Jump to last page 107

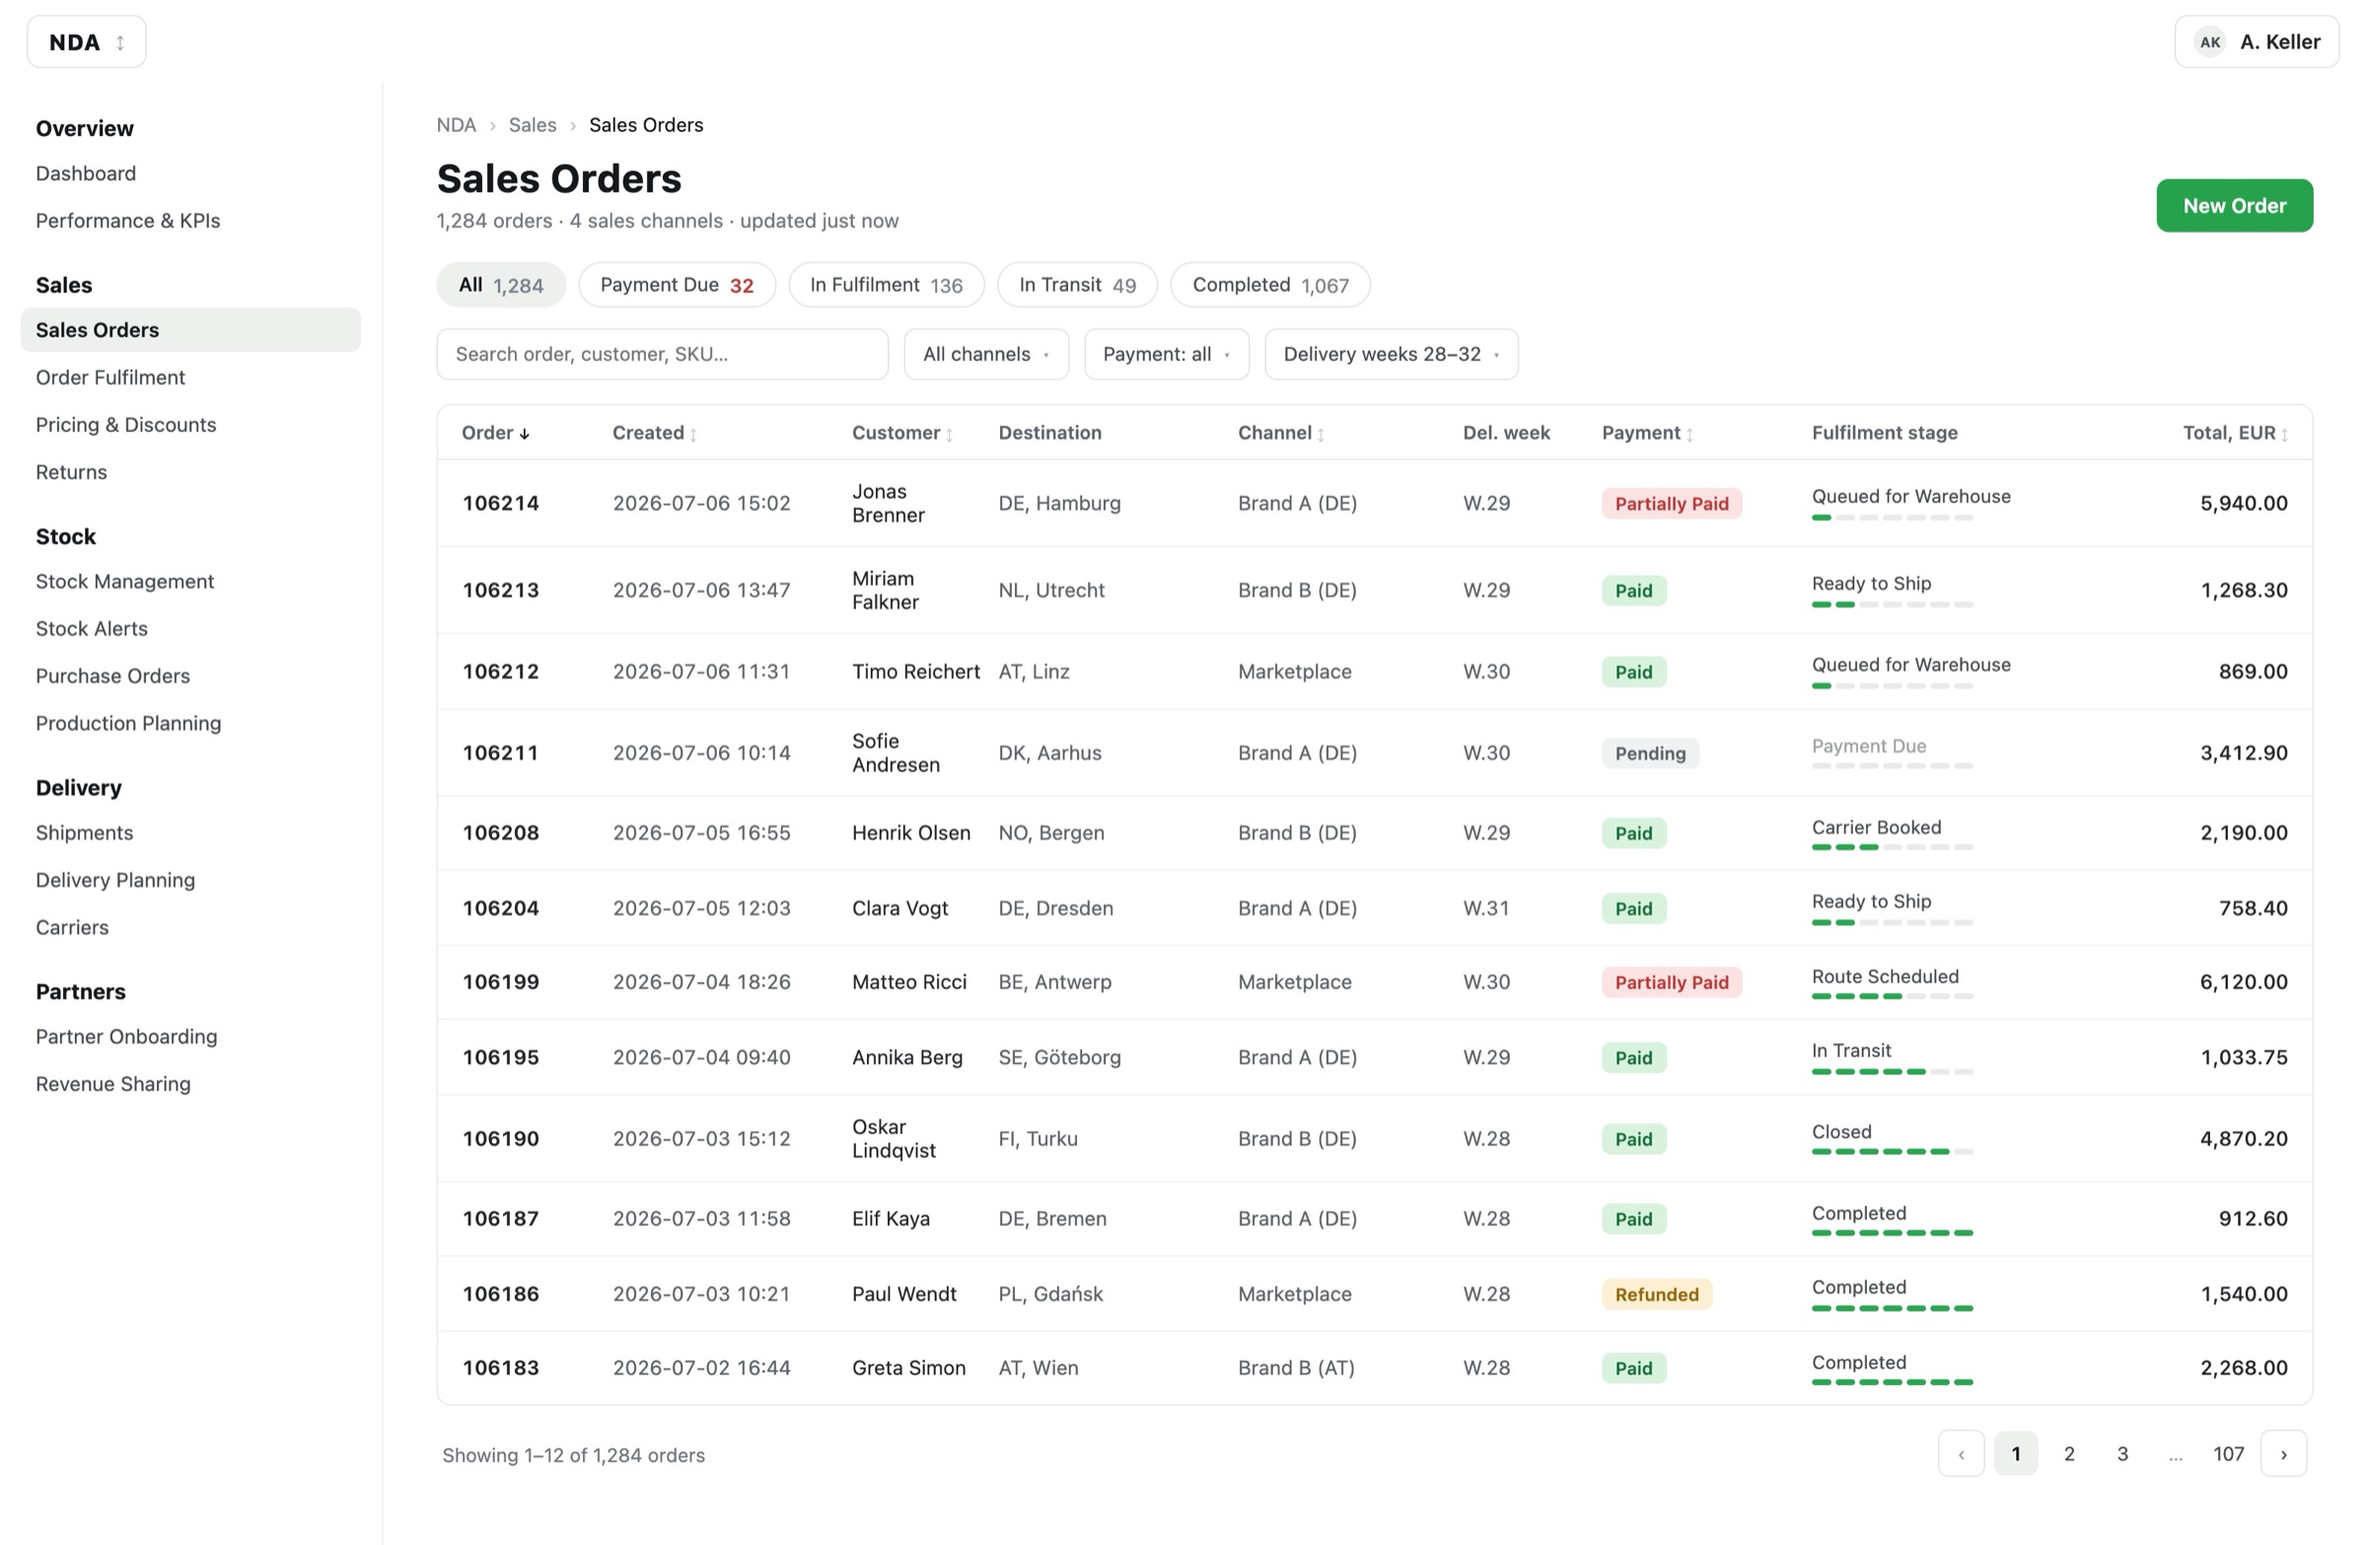tap(2228, 1454)
